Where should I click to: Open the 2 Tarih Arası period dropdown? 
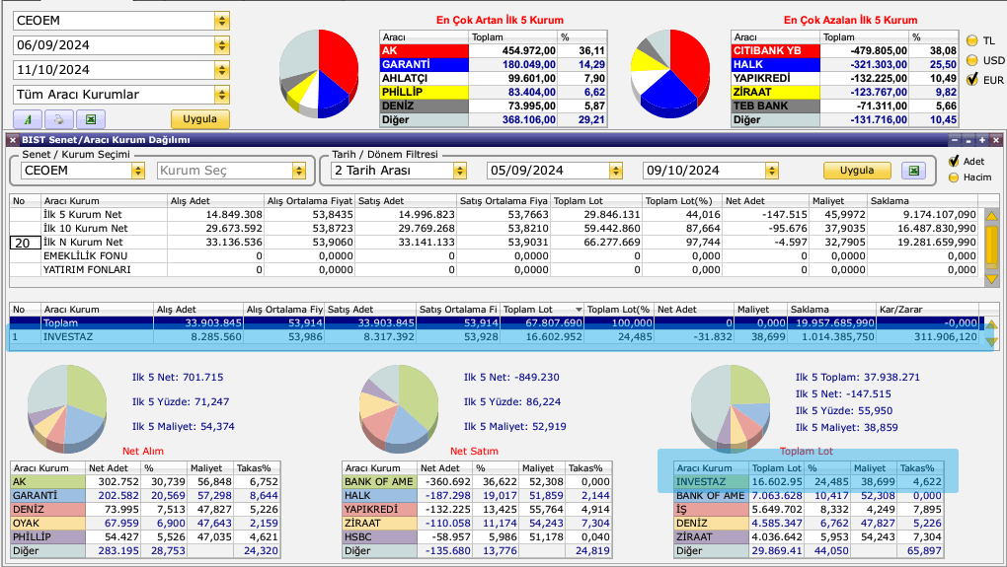pos(459,171)
